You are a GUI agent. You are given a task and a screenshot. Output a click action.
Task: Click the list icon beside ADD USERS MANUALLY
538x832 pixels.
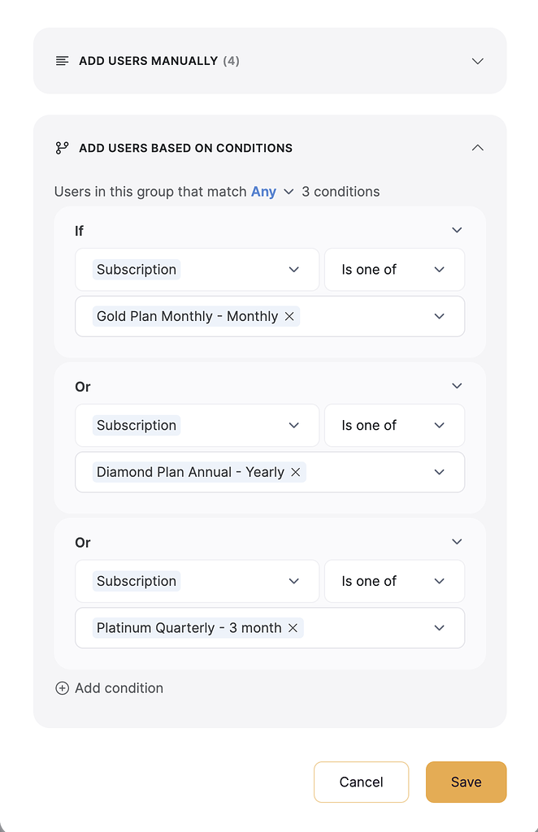[63, 60]
